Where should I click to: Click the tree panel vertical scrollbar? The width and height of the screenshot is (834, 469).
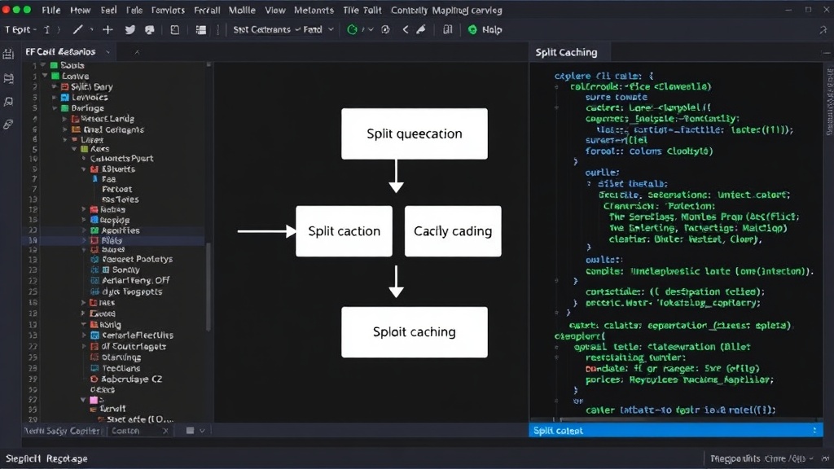208,287
